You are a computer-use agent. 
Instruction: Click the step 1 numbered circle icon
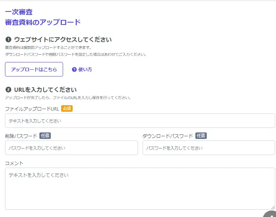[8, 39]
